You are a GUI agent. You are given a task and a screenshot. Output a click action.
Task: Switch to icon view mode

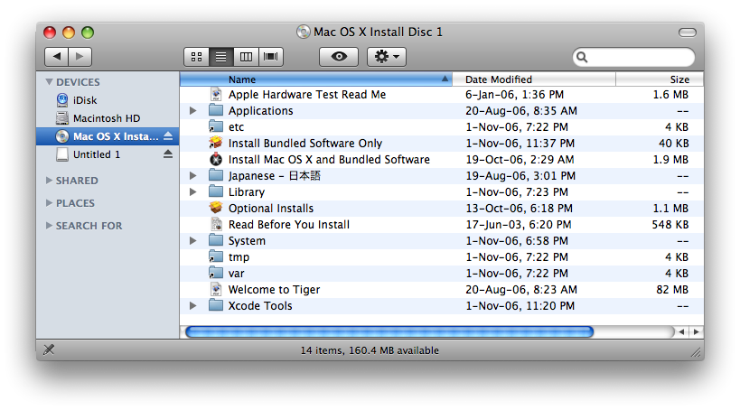[196, 56]
